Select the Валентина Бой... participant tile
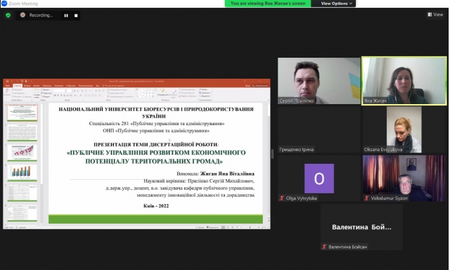 click(x=361, y=227)
